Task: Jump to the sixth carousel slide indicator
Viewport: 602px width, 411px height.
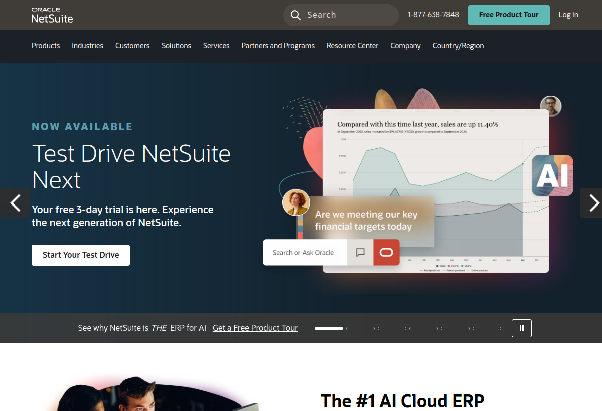Action: (x=487, y=328)
